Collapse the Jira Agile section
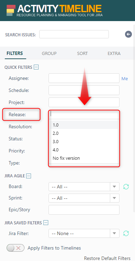 tap(29, 176)
